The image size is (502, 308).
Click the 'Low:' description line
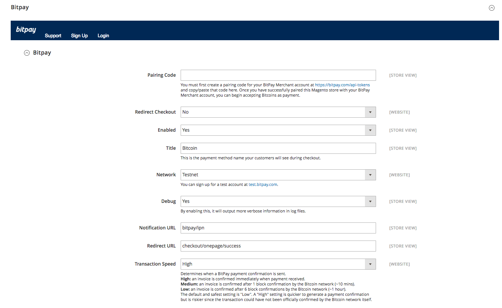point(263,289)
